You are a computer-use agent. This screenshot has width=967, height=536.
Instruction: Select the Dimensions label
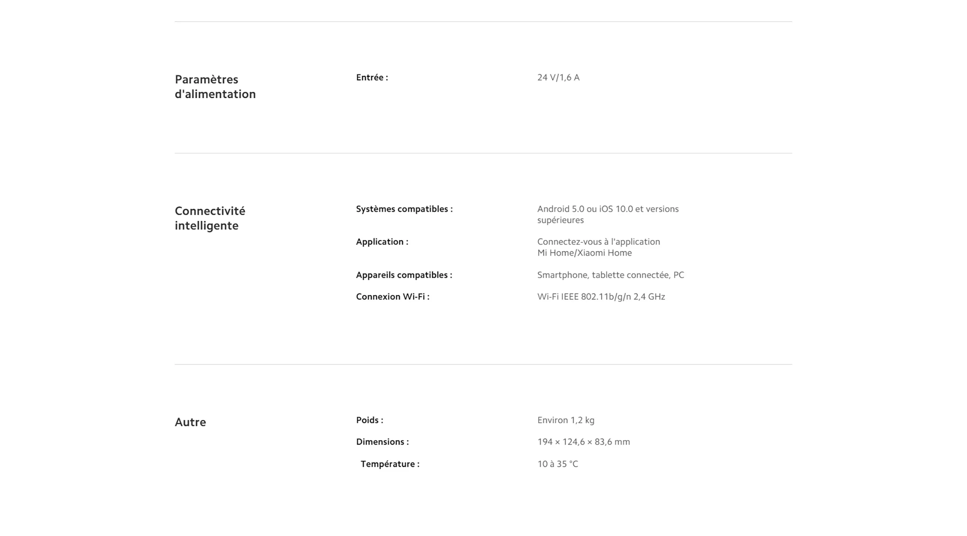382,442
